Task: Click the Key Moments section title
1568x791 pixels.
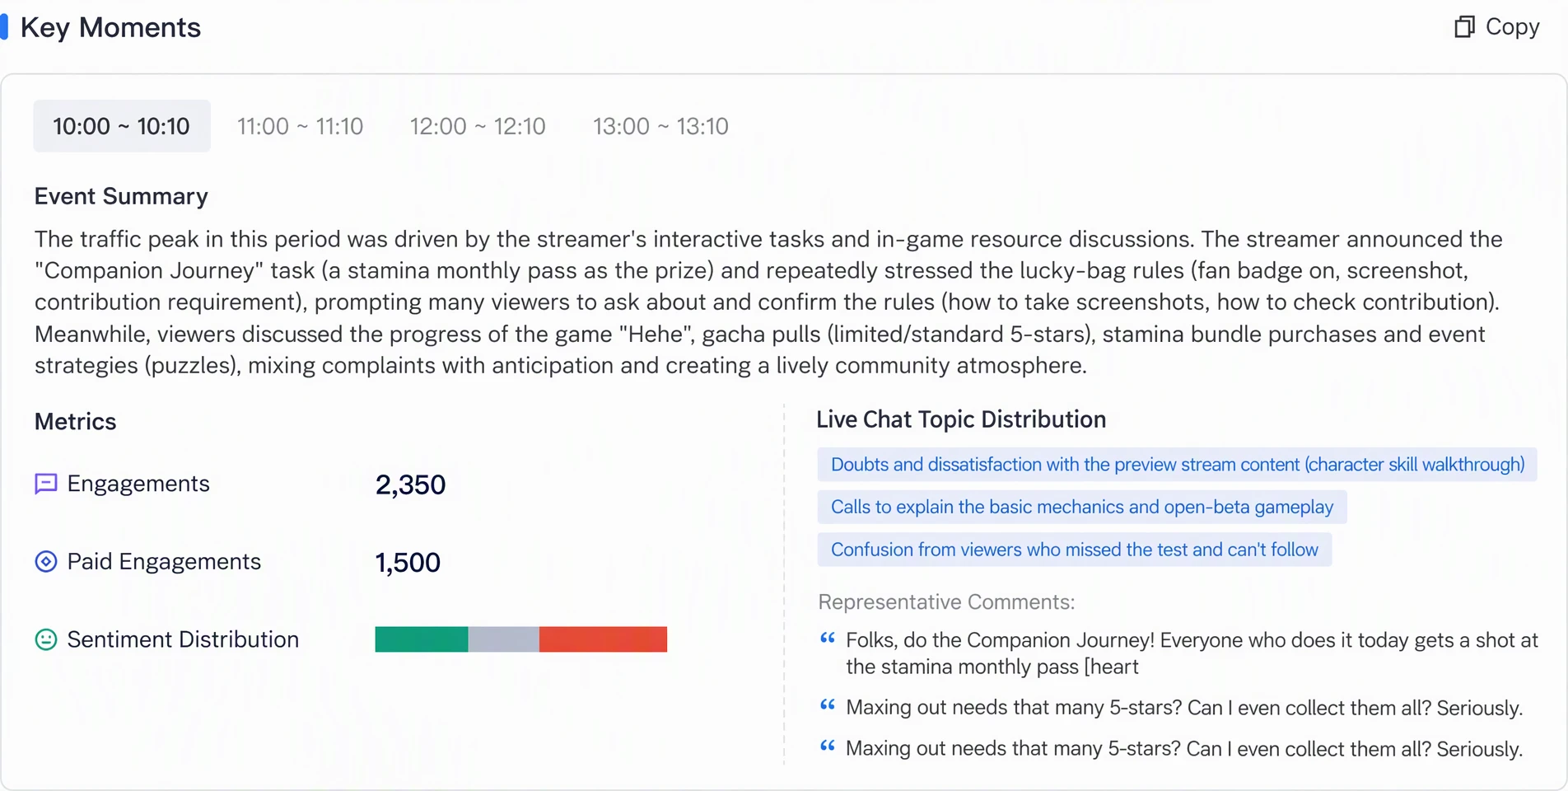Action: [110, 27]
